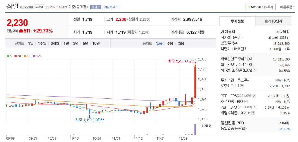Click the 하한가 1,204 label
Screen dimensions: 298x142
[x=138, y=32]
